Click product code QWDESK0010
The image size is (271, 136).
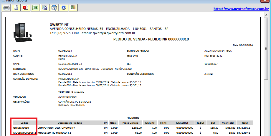click(x=21, y=128)
